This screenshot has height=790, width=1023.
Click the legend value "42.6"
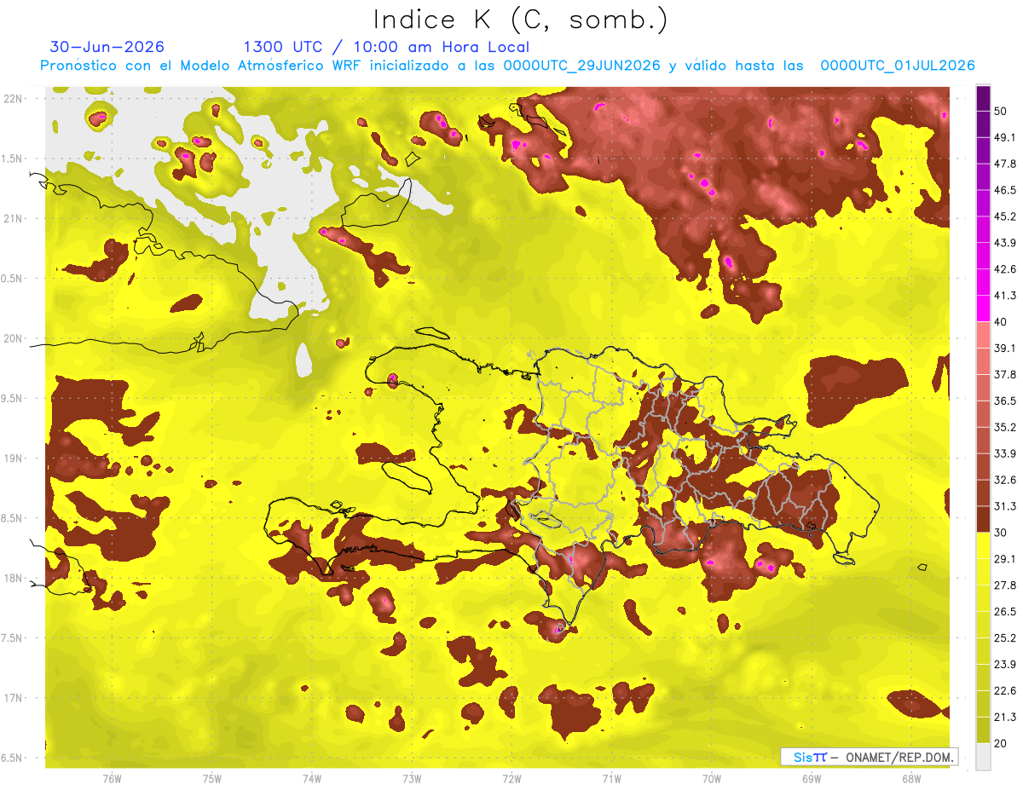(1005, 269)
